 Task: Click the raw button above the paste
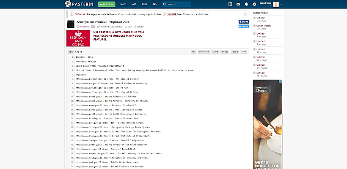(193, 51)
